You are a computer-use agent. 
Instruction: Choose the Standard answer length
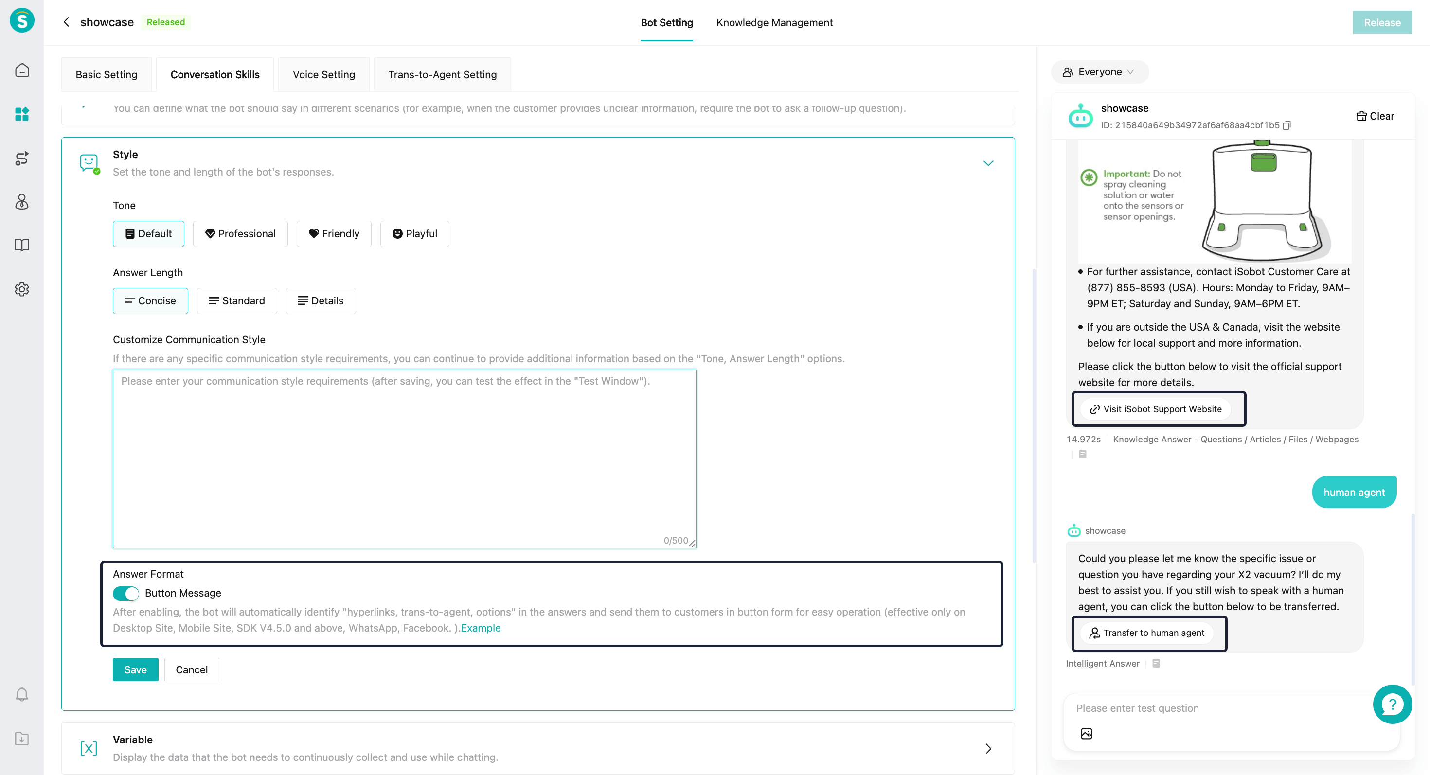(236, 300)
